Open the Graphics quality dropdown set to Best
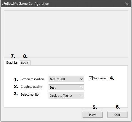 66,88
